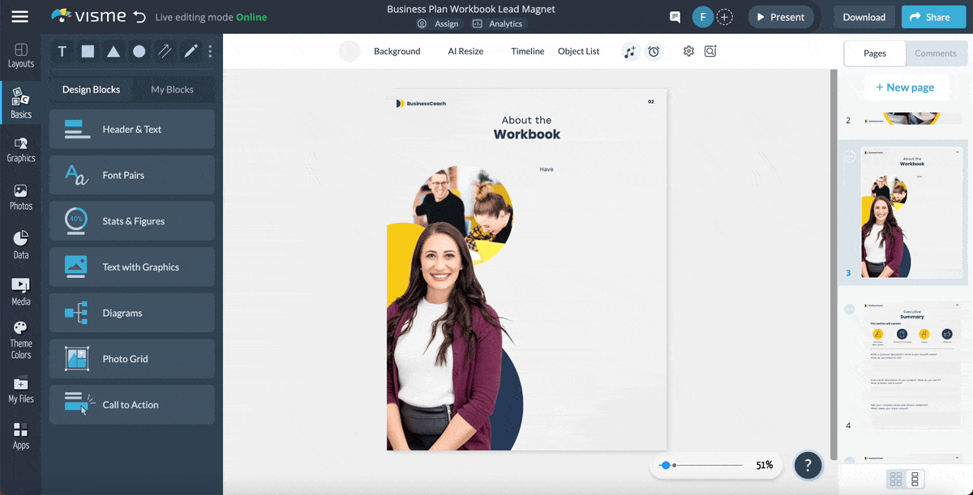Open the Background options
Image resolution: width=973 pixels, height=495 pixels.
[396, 51]
